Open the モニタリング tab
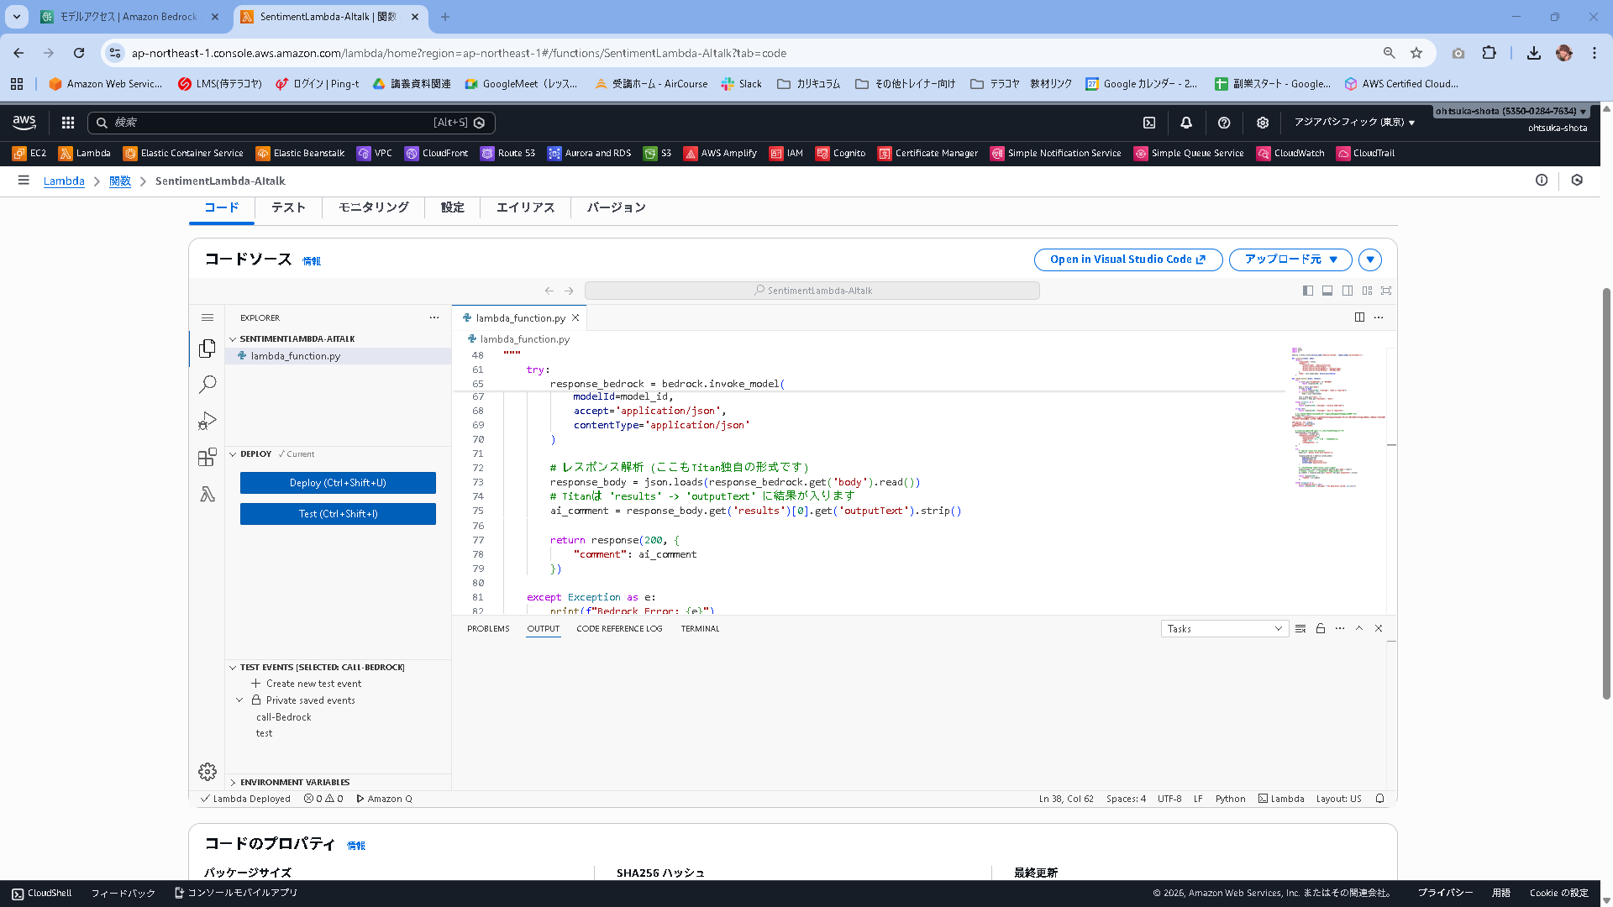The image size is (1613, 907). [x=373, y=207]
